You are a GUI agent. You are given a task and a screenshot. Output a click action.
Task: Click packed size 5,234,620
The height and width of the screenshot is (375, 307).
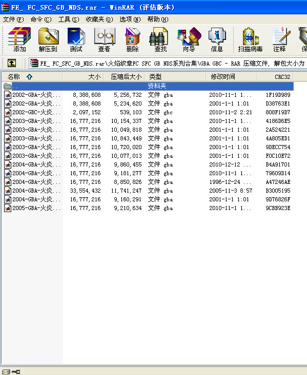pos(128,103)
